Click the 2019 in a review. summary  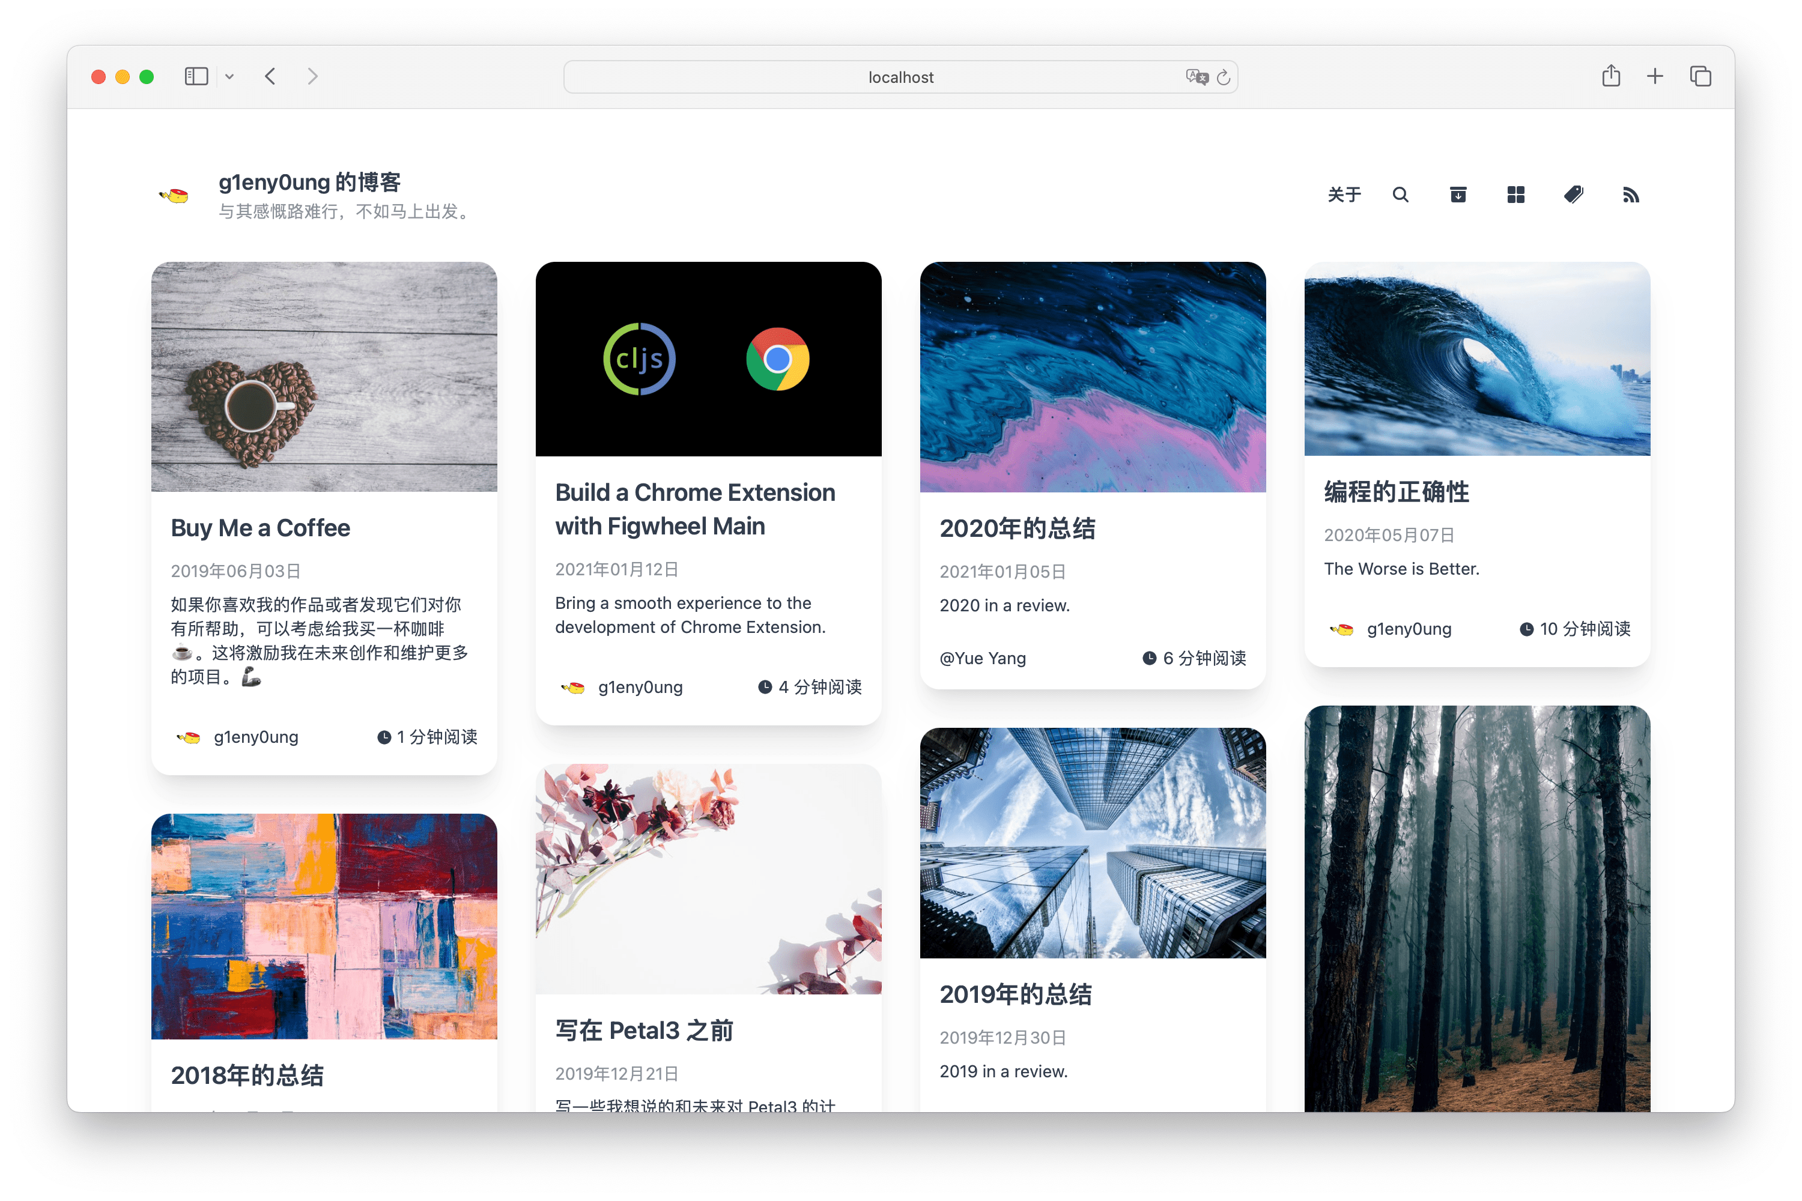pyautogui.click(x=1003, y=1071)
